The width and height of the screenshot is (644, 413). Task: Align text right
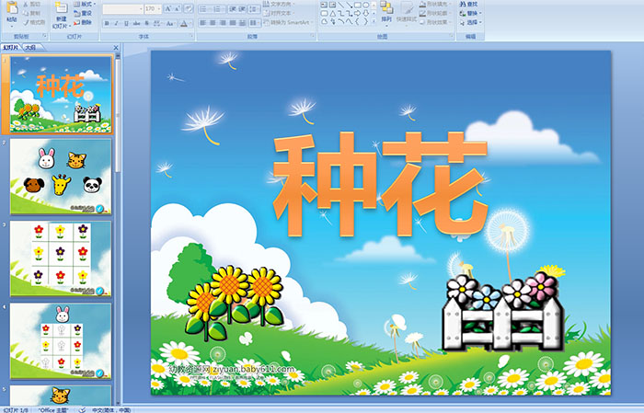(223, 23)
